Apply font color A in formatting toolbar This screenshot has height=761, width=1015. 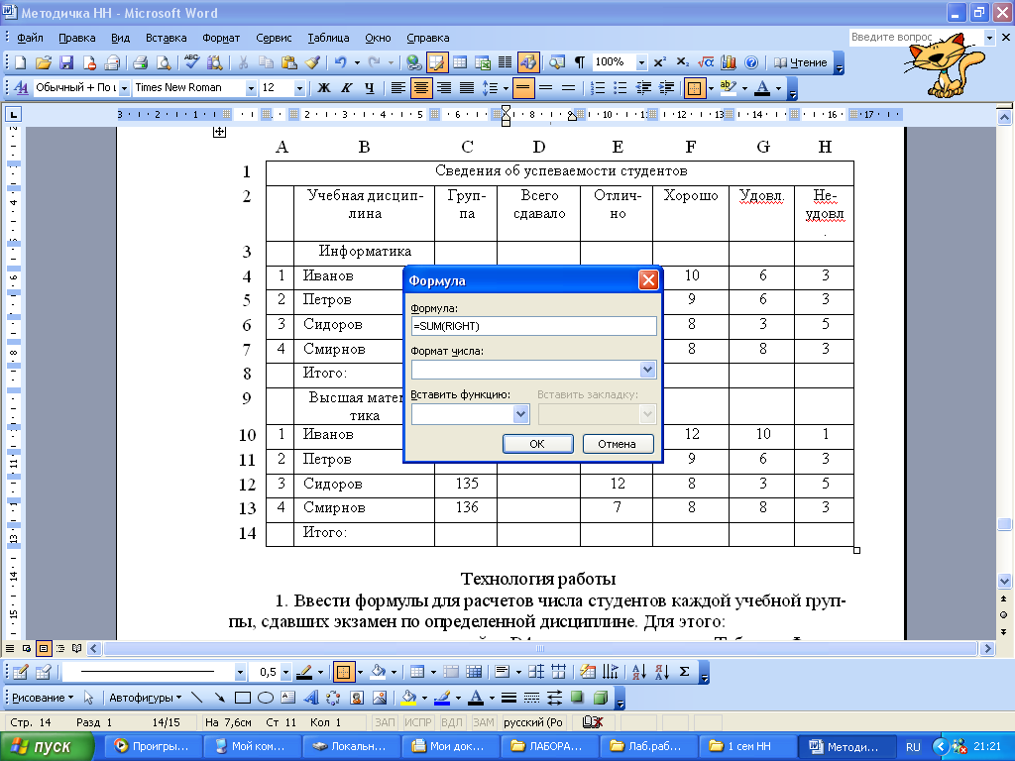click(762, 88)
